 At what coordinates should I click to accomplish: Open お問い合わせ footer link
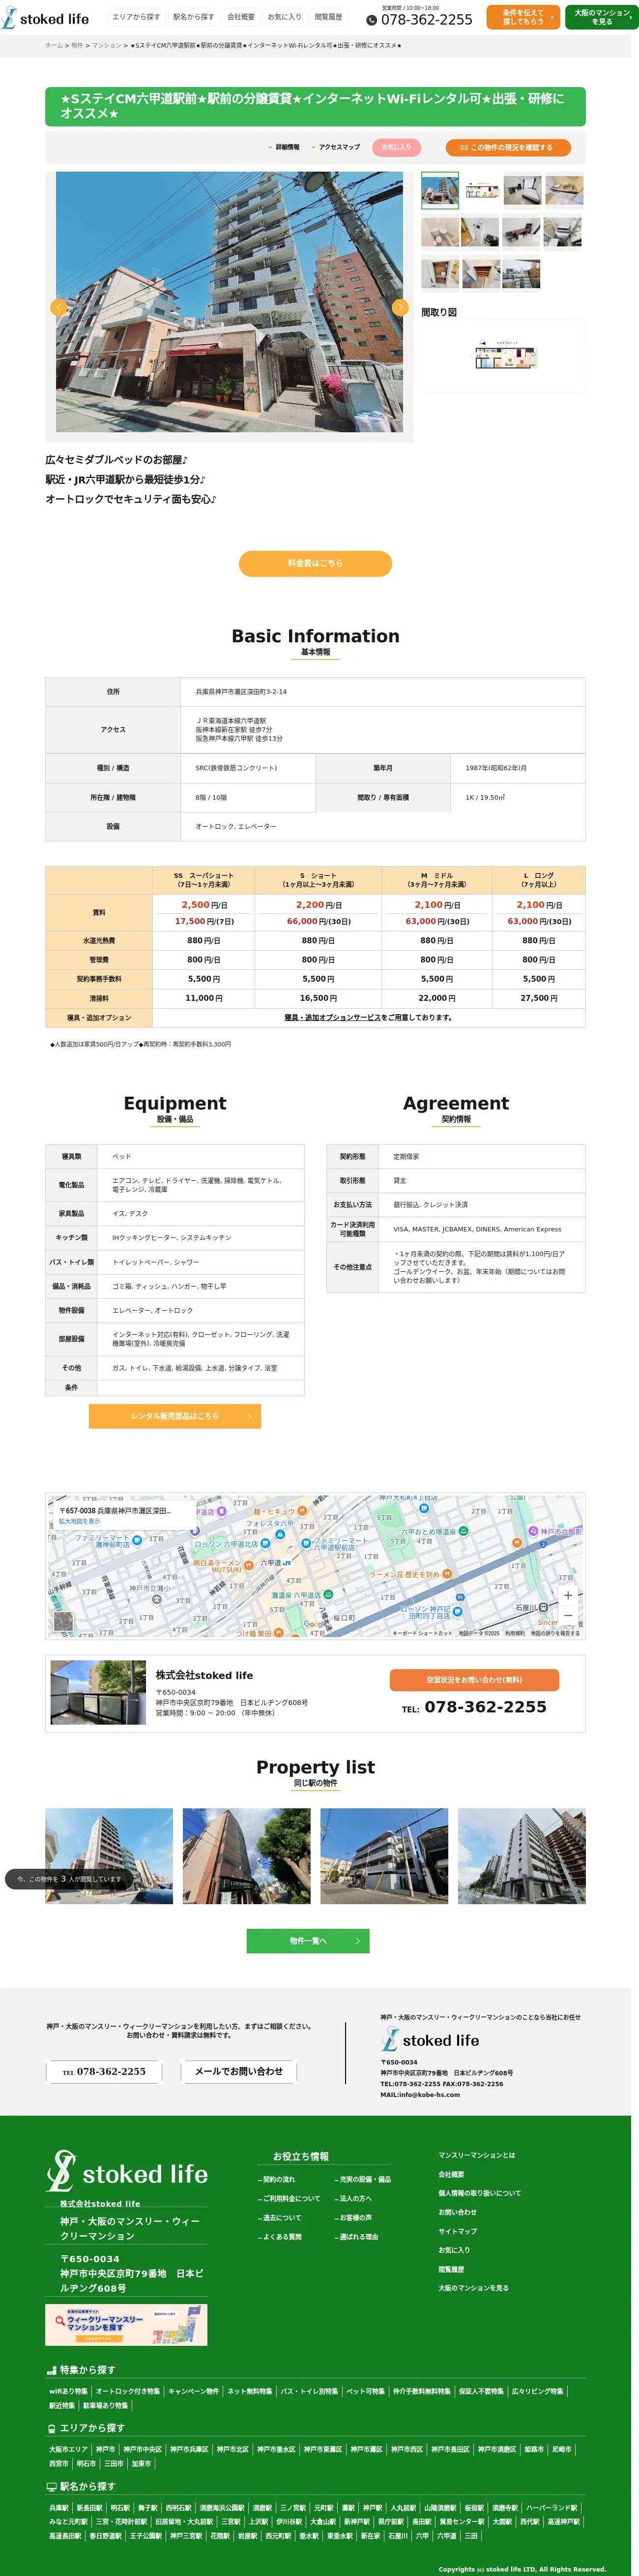point(458,2211)
